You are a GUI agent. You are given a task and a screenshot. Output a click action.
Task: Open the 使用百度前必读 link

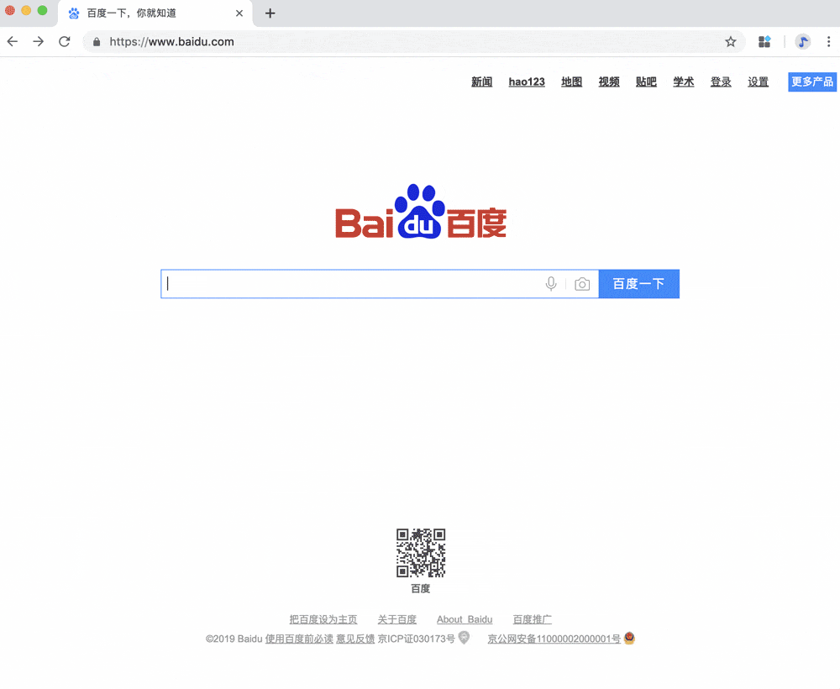click(299, 639)
